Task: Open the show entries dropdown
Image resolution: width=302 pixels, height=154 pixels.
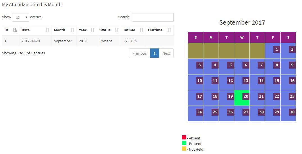Action: click(x=21, y=17)
